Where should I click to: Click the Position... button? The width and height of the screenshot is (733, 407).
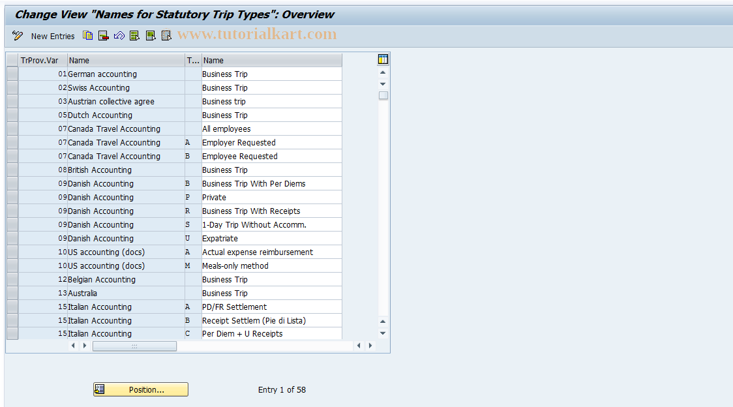point(141,389)
